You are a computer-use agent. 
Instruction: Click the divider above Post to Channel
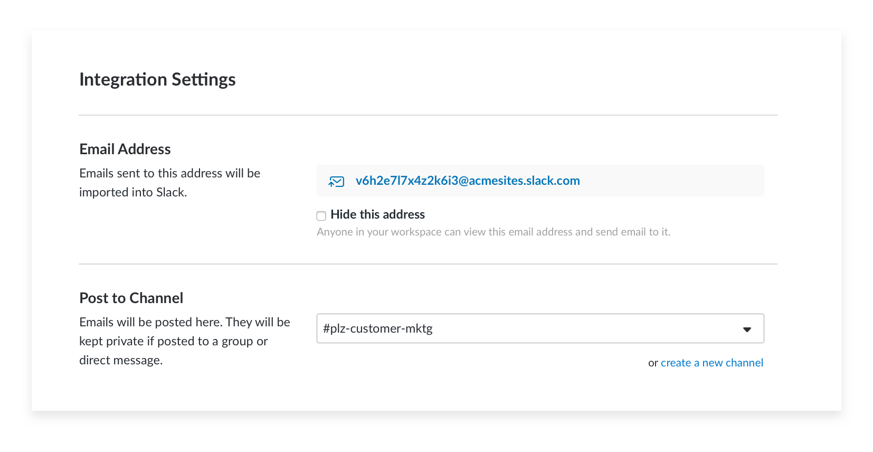point(428,264)
